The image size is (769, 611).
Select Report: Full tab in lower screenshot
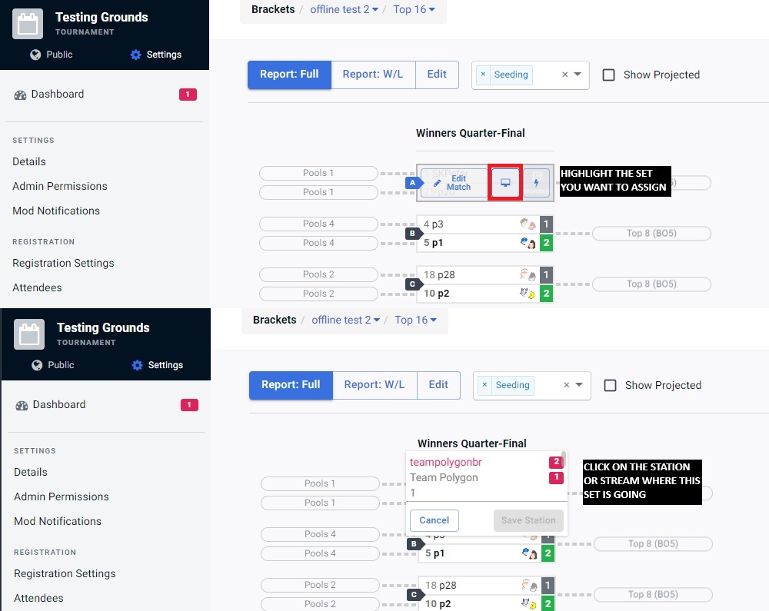(291, 385)
